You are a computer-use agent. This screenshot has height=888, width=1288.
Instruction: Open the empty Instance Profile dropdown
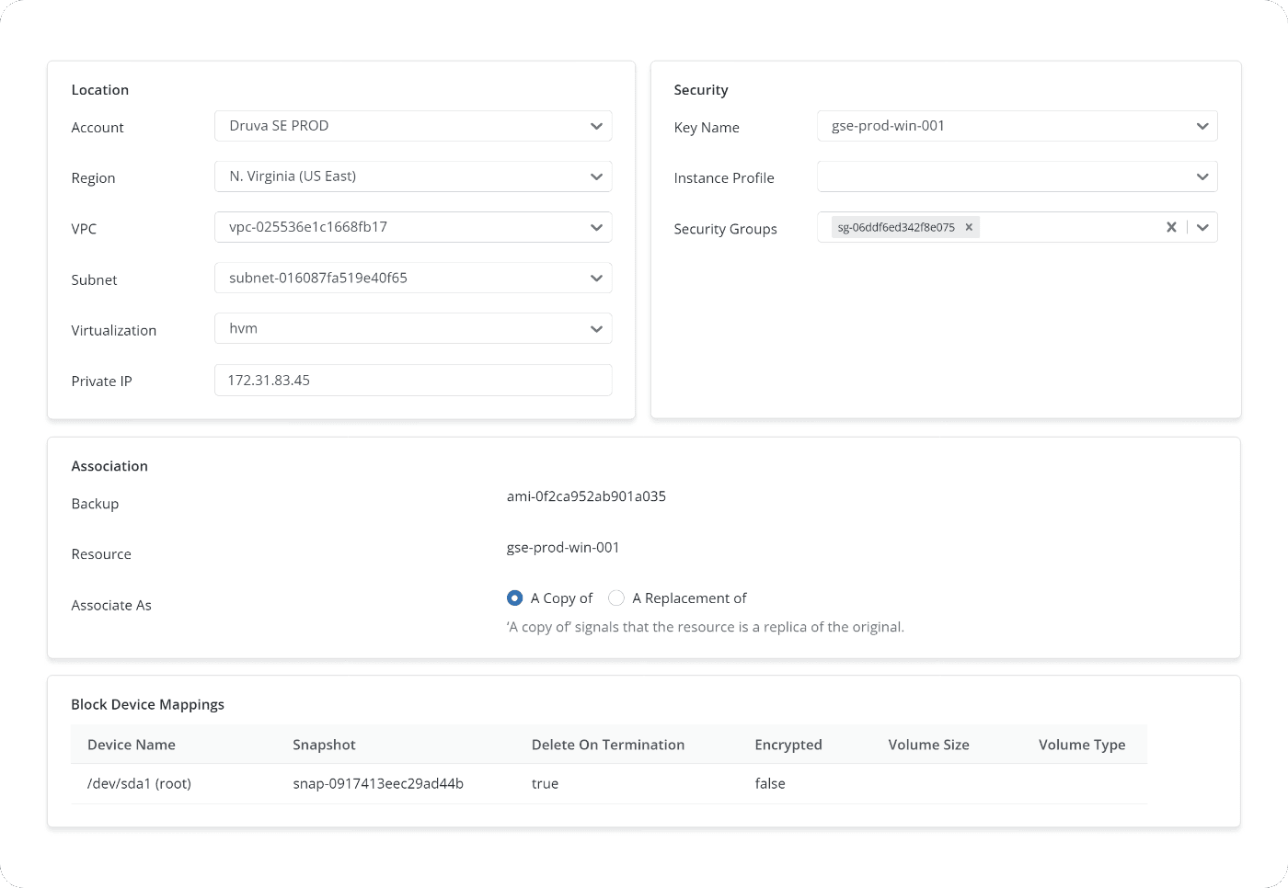click(1017, 176)
